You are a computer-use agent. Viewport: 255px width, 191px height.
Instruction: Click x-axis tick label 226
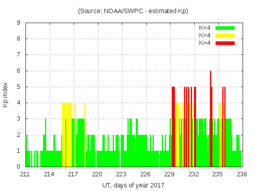145,174
